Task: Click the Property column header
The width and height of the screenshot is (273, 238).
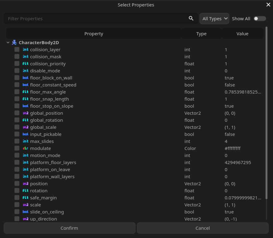Action: click(x=94, y=33)
